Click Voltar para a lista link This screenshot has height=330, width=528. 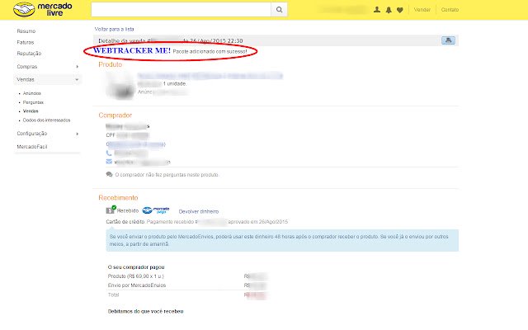(x=114, y=30)
